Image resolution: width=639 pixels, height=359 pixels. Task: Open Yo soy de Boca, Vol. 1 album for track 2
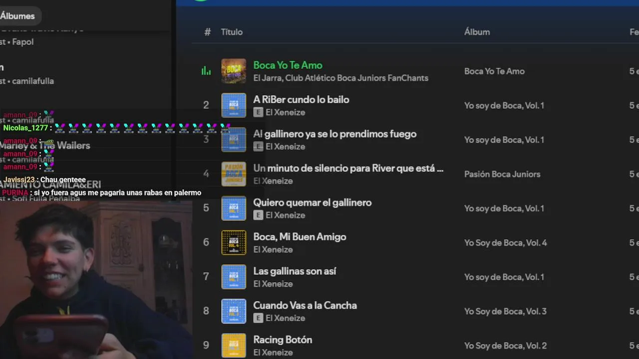504,106
